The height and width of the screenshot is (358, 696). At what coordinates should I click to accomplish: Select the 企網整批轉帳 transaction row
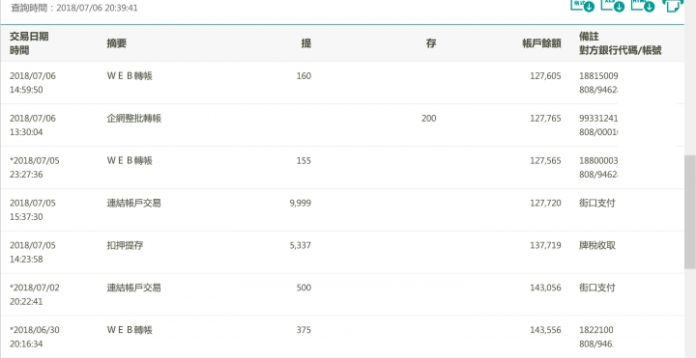342,124
